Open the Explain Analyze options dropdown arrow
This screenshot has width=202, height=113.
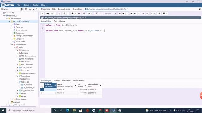pyautogui.click(x=139, y=13)
